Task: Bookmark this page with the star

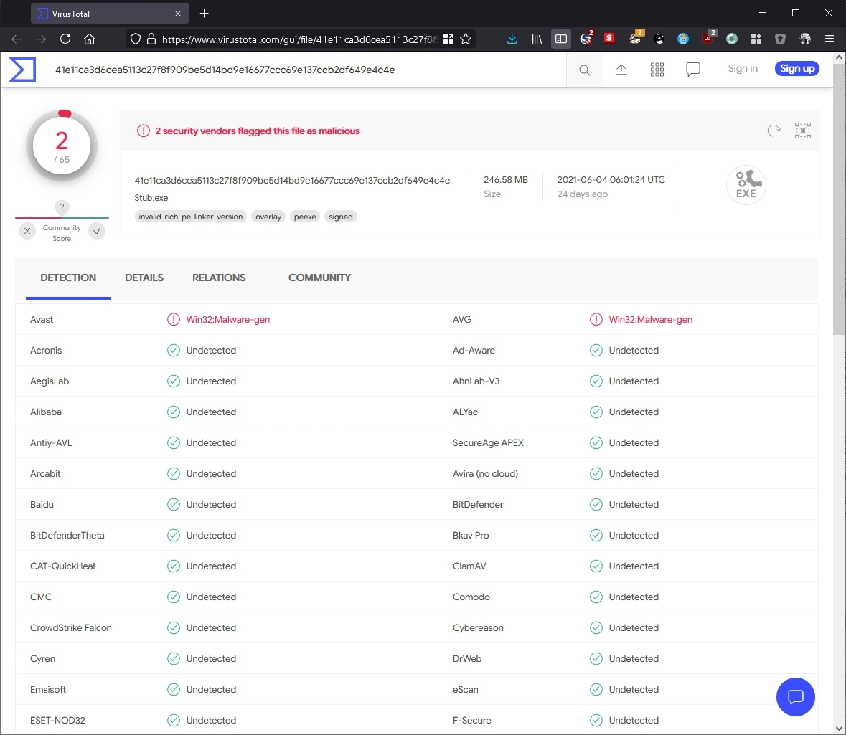Action: [466, 39]
